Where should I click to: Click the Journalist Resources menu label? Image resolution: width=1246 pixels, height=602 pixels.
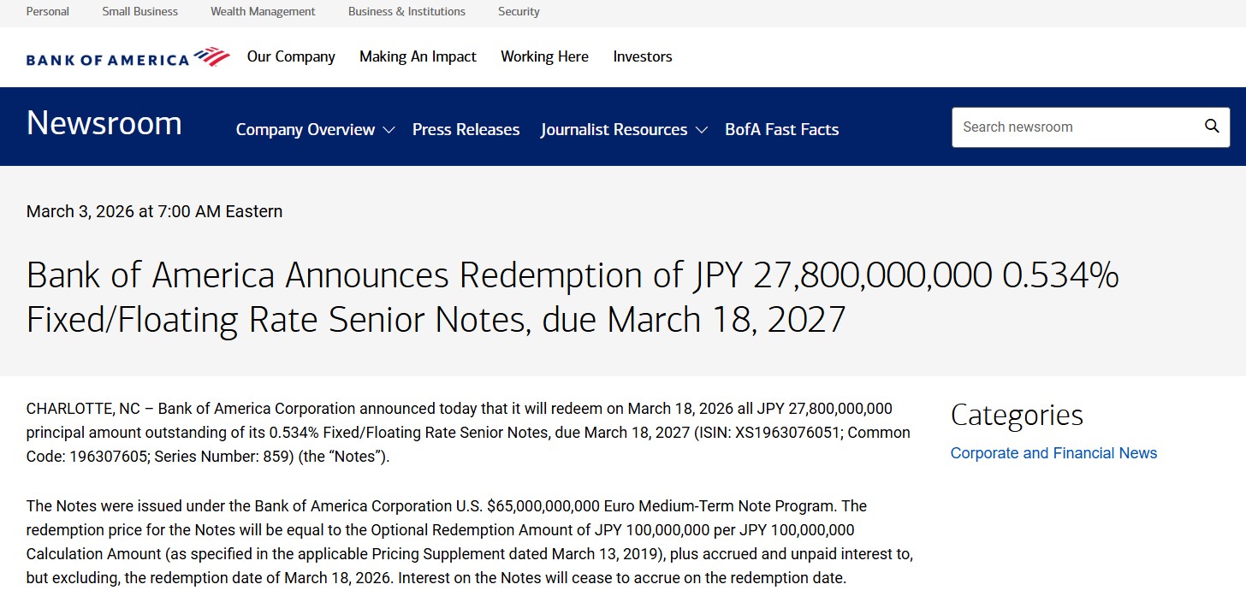(614, 129)
